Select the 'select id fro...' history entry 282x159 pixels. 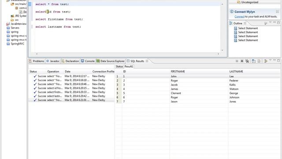tap(71, 88)
